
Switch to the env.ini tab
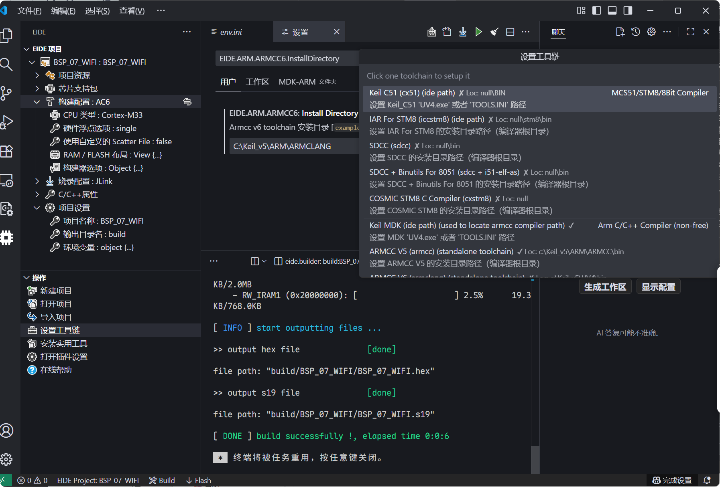click(x=231, y=32)
